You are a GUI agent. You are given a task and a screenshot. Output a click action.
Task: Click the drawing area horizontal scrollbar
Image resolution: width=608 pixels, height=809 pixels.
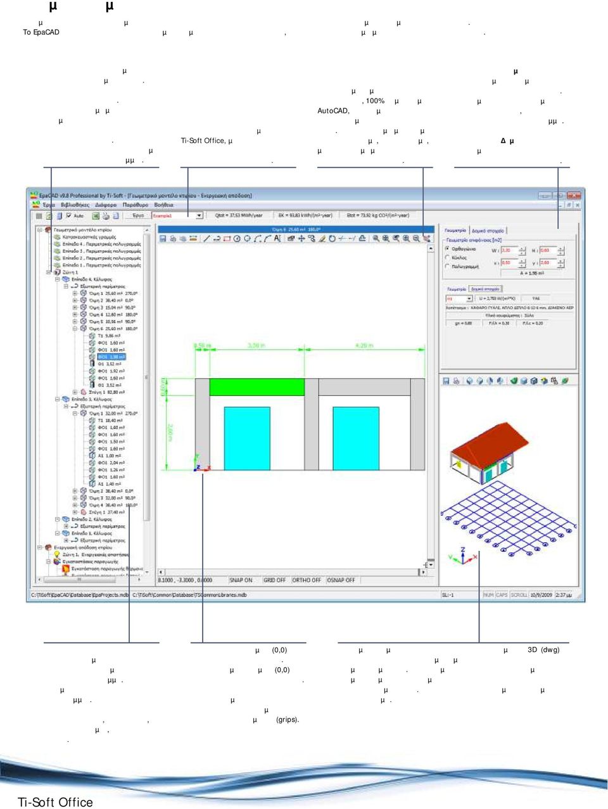(291, 572)
